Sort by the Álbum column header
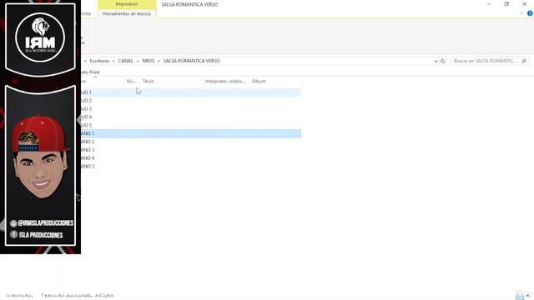This screenshot has width=534, height=300. tap(275, 82)
